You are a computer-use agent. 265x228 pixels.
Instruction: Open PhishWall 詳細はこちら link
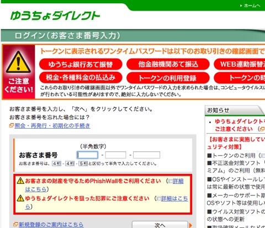[178, 181]
